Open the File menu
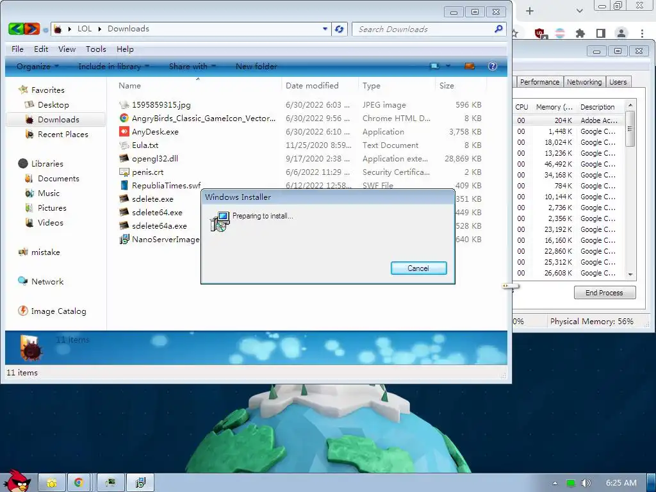656x492 pixels. pyautogui.click(x=17, y=49)
